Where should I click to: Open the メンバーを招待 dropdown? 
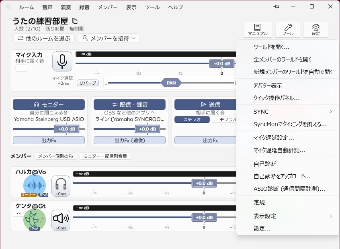tap(109, 39)
